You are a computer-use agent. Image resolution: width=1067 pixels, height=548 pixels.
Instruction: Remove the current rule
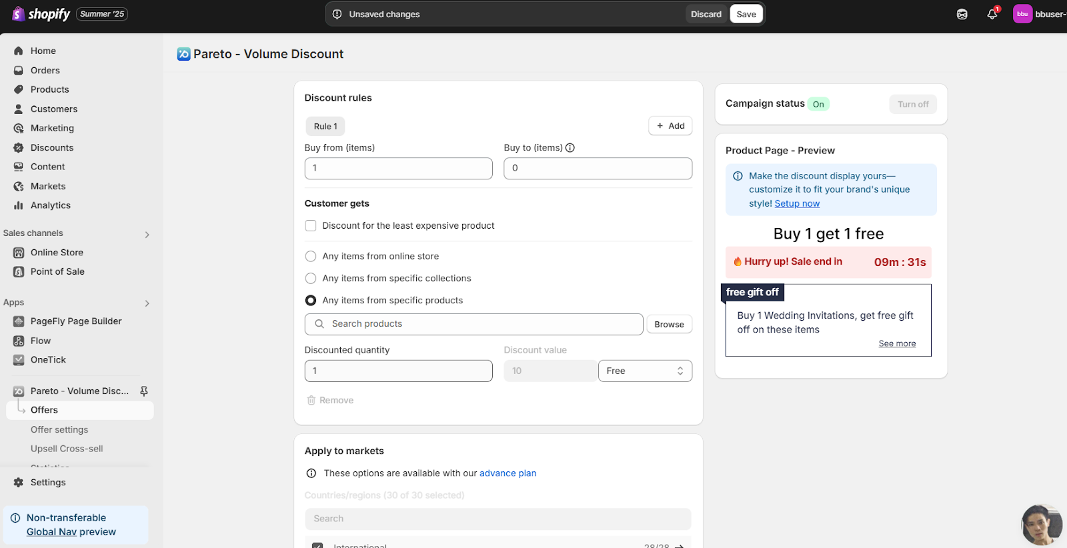(x=330, y=400)
